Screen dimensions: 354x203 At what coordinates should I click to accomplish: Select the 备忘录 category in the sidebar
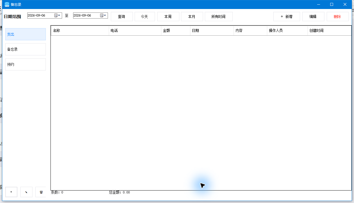click(26, 49)
